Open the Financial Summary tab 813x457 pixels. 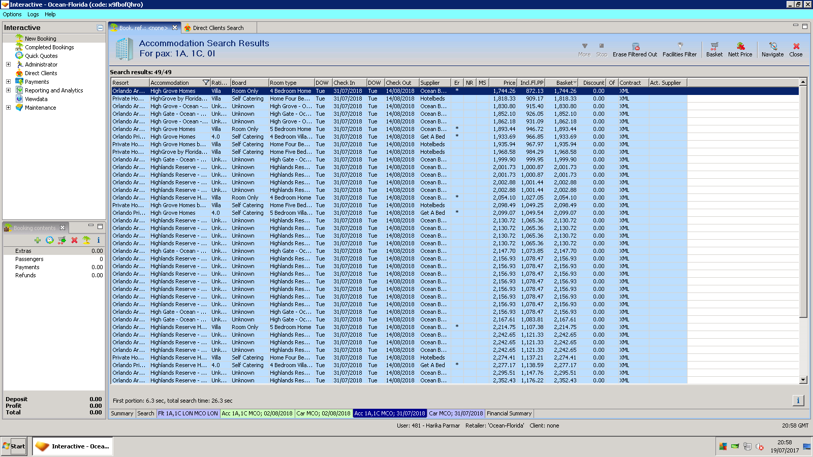[509, 413]
